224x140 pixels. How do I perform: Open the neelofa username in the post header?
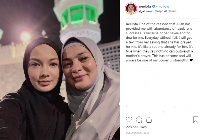(x=145, y=6)
